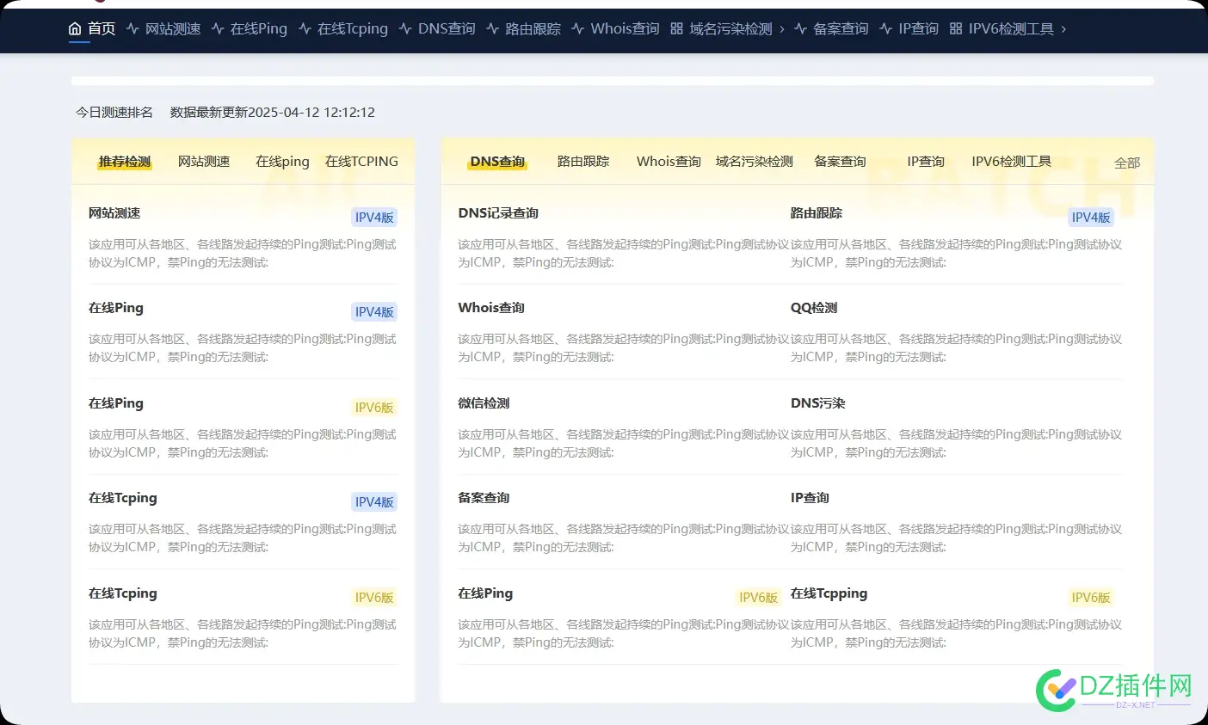The image size is (1208, 725).
Task: Switch to the 在线TCPING tab in left panel
Action: coord(361,161)
